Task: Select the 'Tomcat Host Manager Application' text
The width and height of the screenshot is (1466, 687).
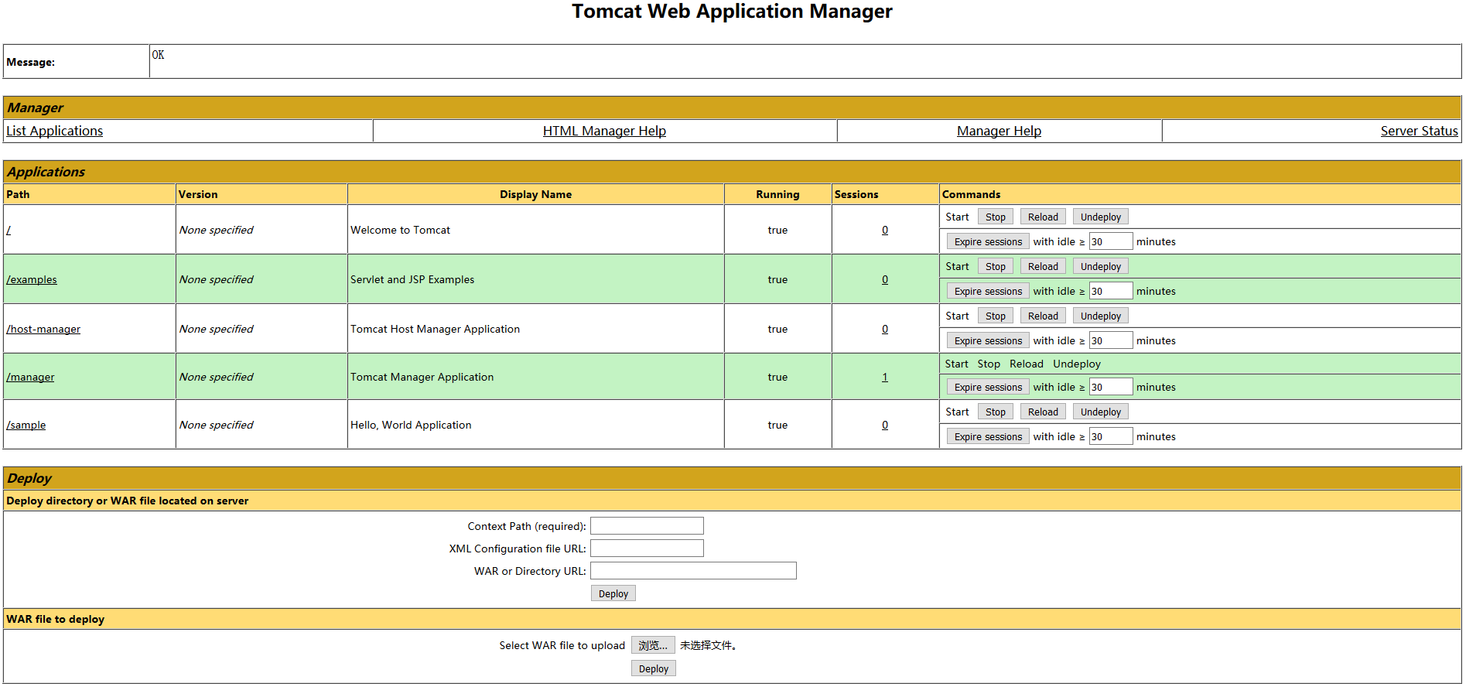Action: tap(435, 329)
